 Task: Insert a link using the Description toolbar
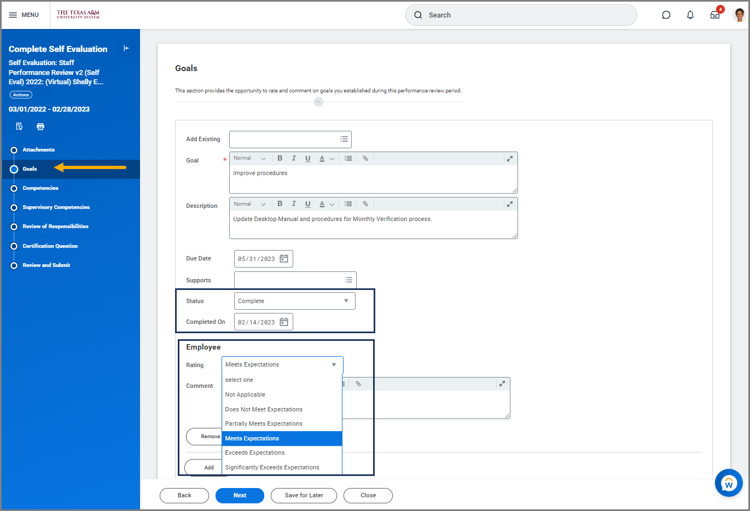365,204
